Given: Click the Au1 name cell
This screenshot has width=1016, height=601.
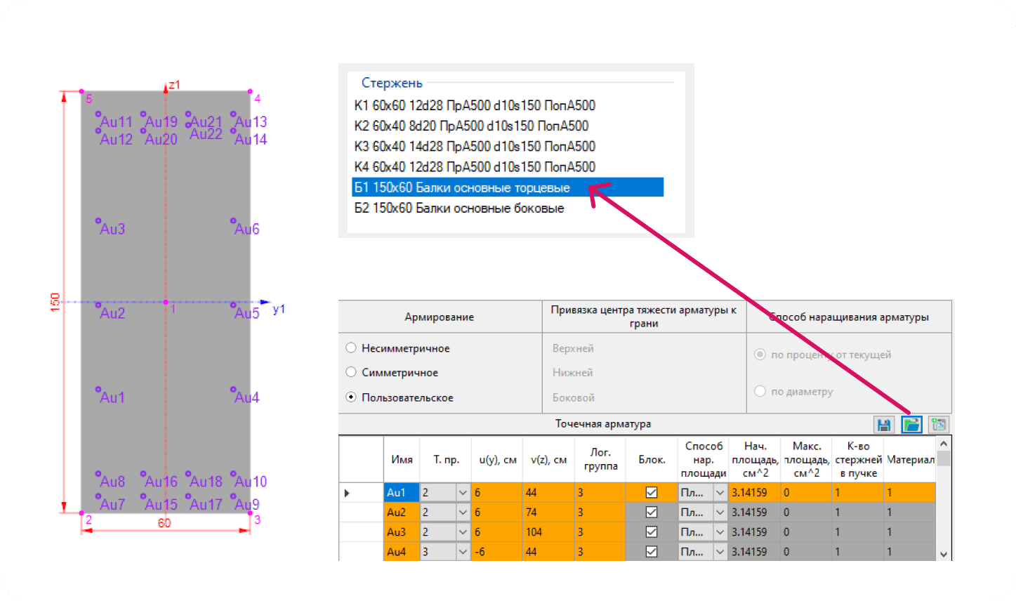Looking at the screenshot, I should point(402,493).
